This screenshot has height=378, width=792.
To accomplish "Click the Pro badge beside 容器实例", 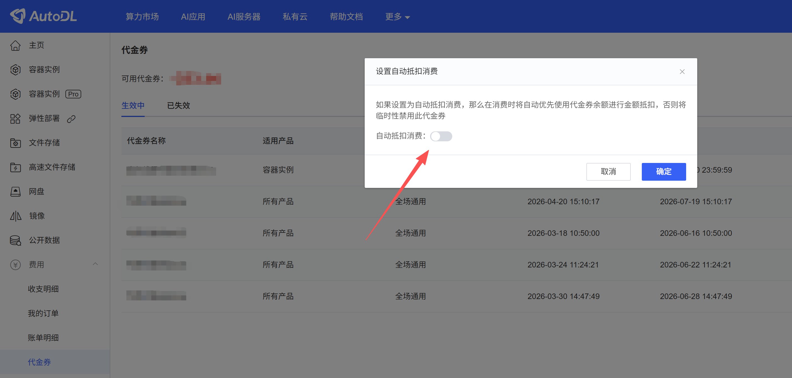I will pos(73,94).
